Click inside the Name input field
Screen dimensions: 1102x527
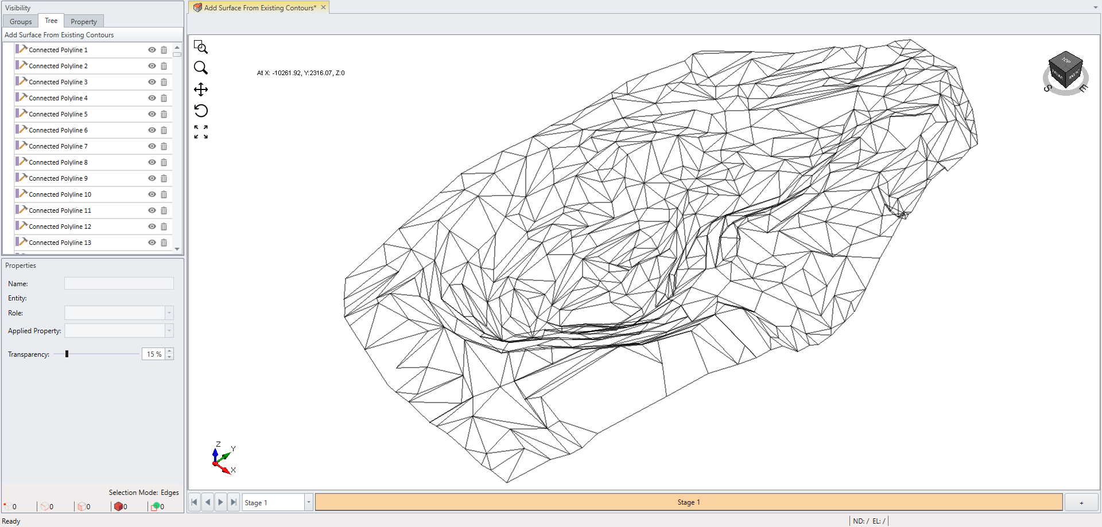tap(119, 283)
